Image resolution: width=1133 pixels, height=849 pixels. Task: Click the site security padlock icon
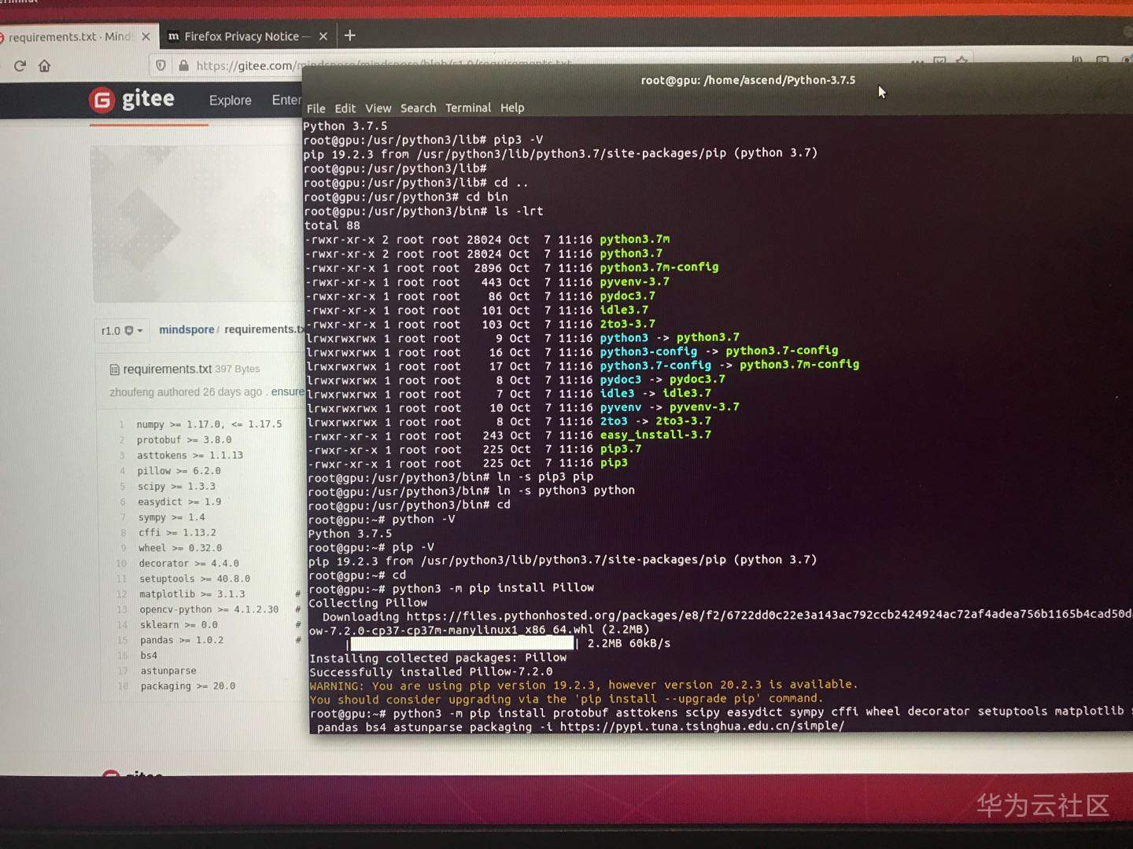183,66
